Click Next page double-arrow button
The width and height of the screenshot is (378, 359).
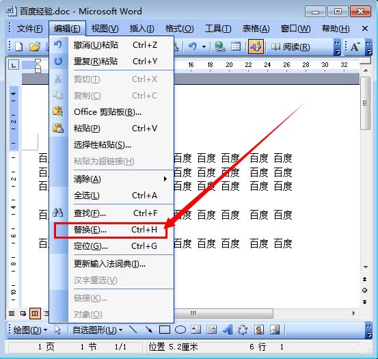click(365, 302)
